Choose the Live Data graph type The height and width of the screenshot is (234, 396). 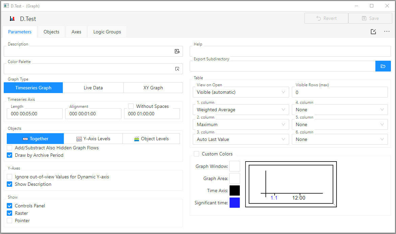point(93,88)
